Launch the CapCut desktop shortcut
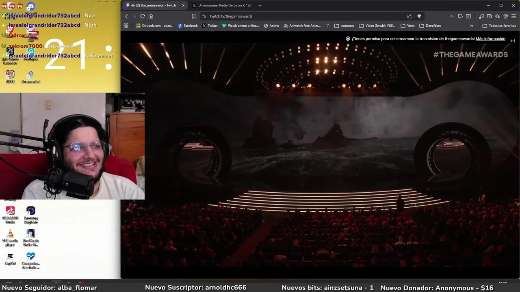 tap(10, 259)
